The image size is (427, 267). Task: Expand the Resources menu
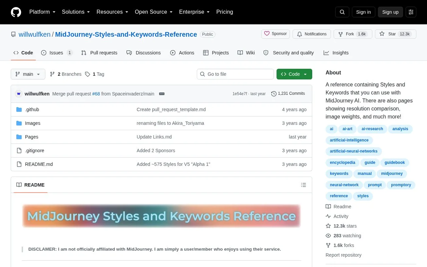(112, 12)
